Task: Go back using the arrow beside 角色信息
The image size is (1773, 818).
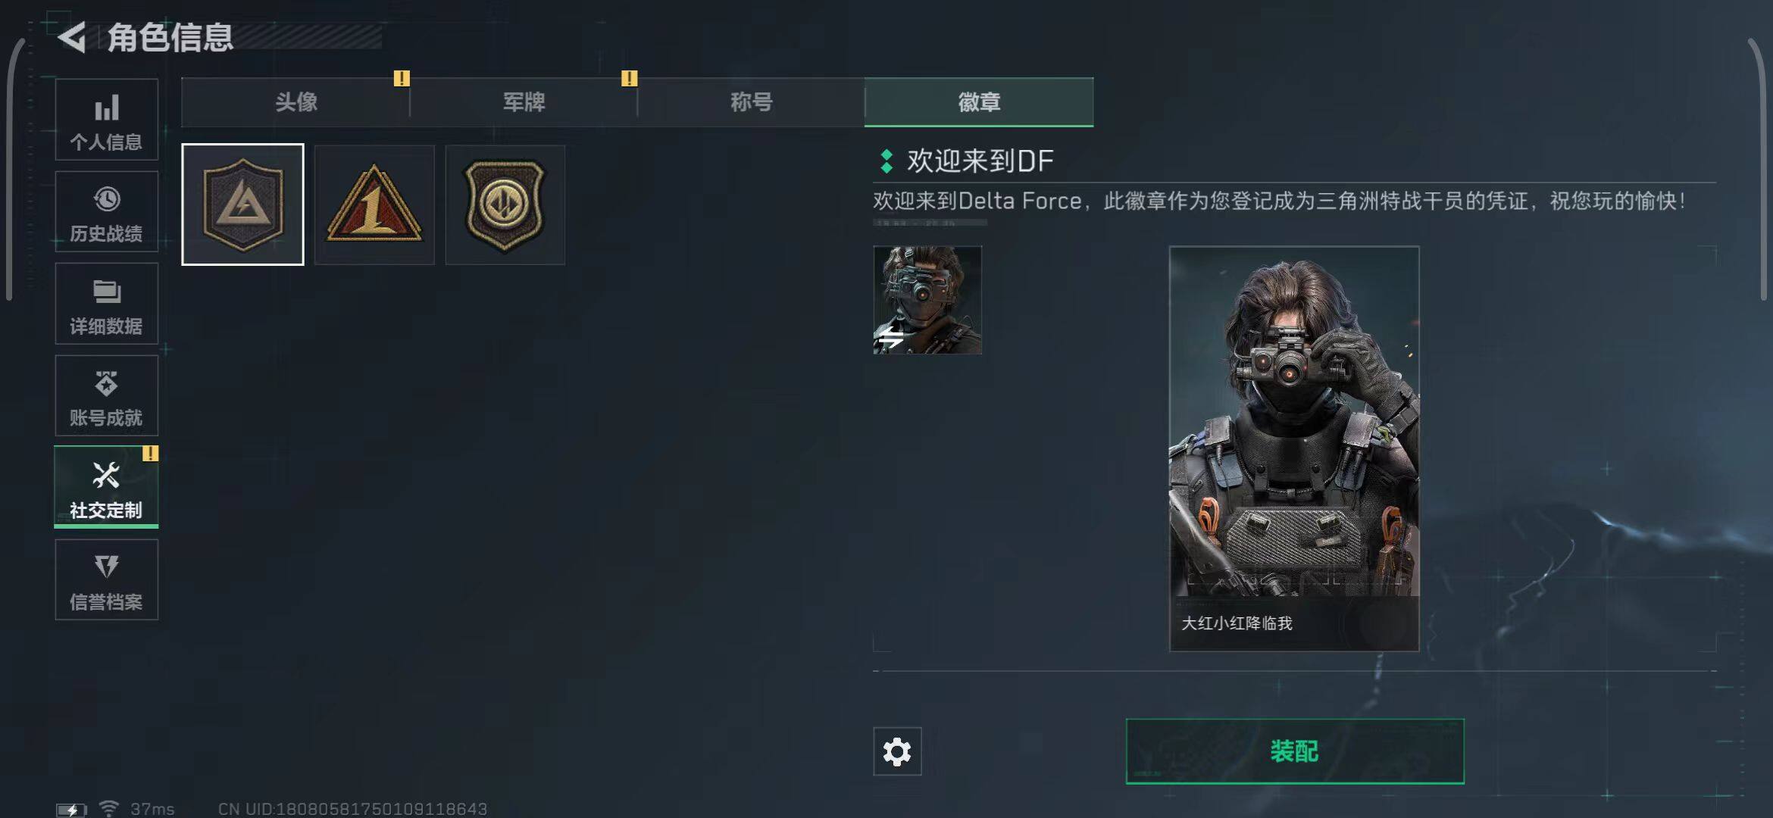Action: coord(72,37)
